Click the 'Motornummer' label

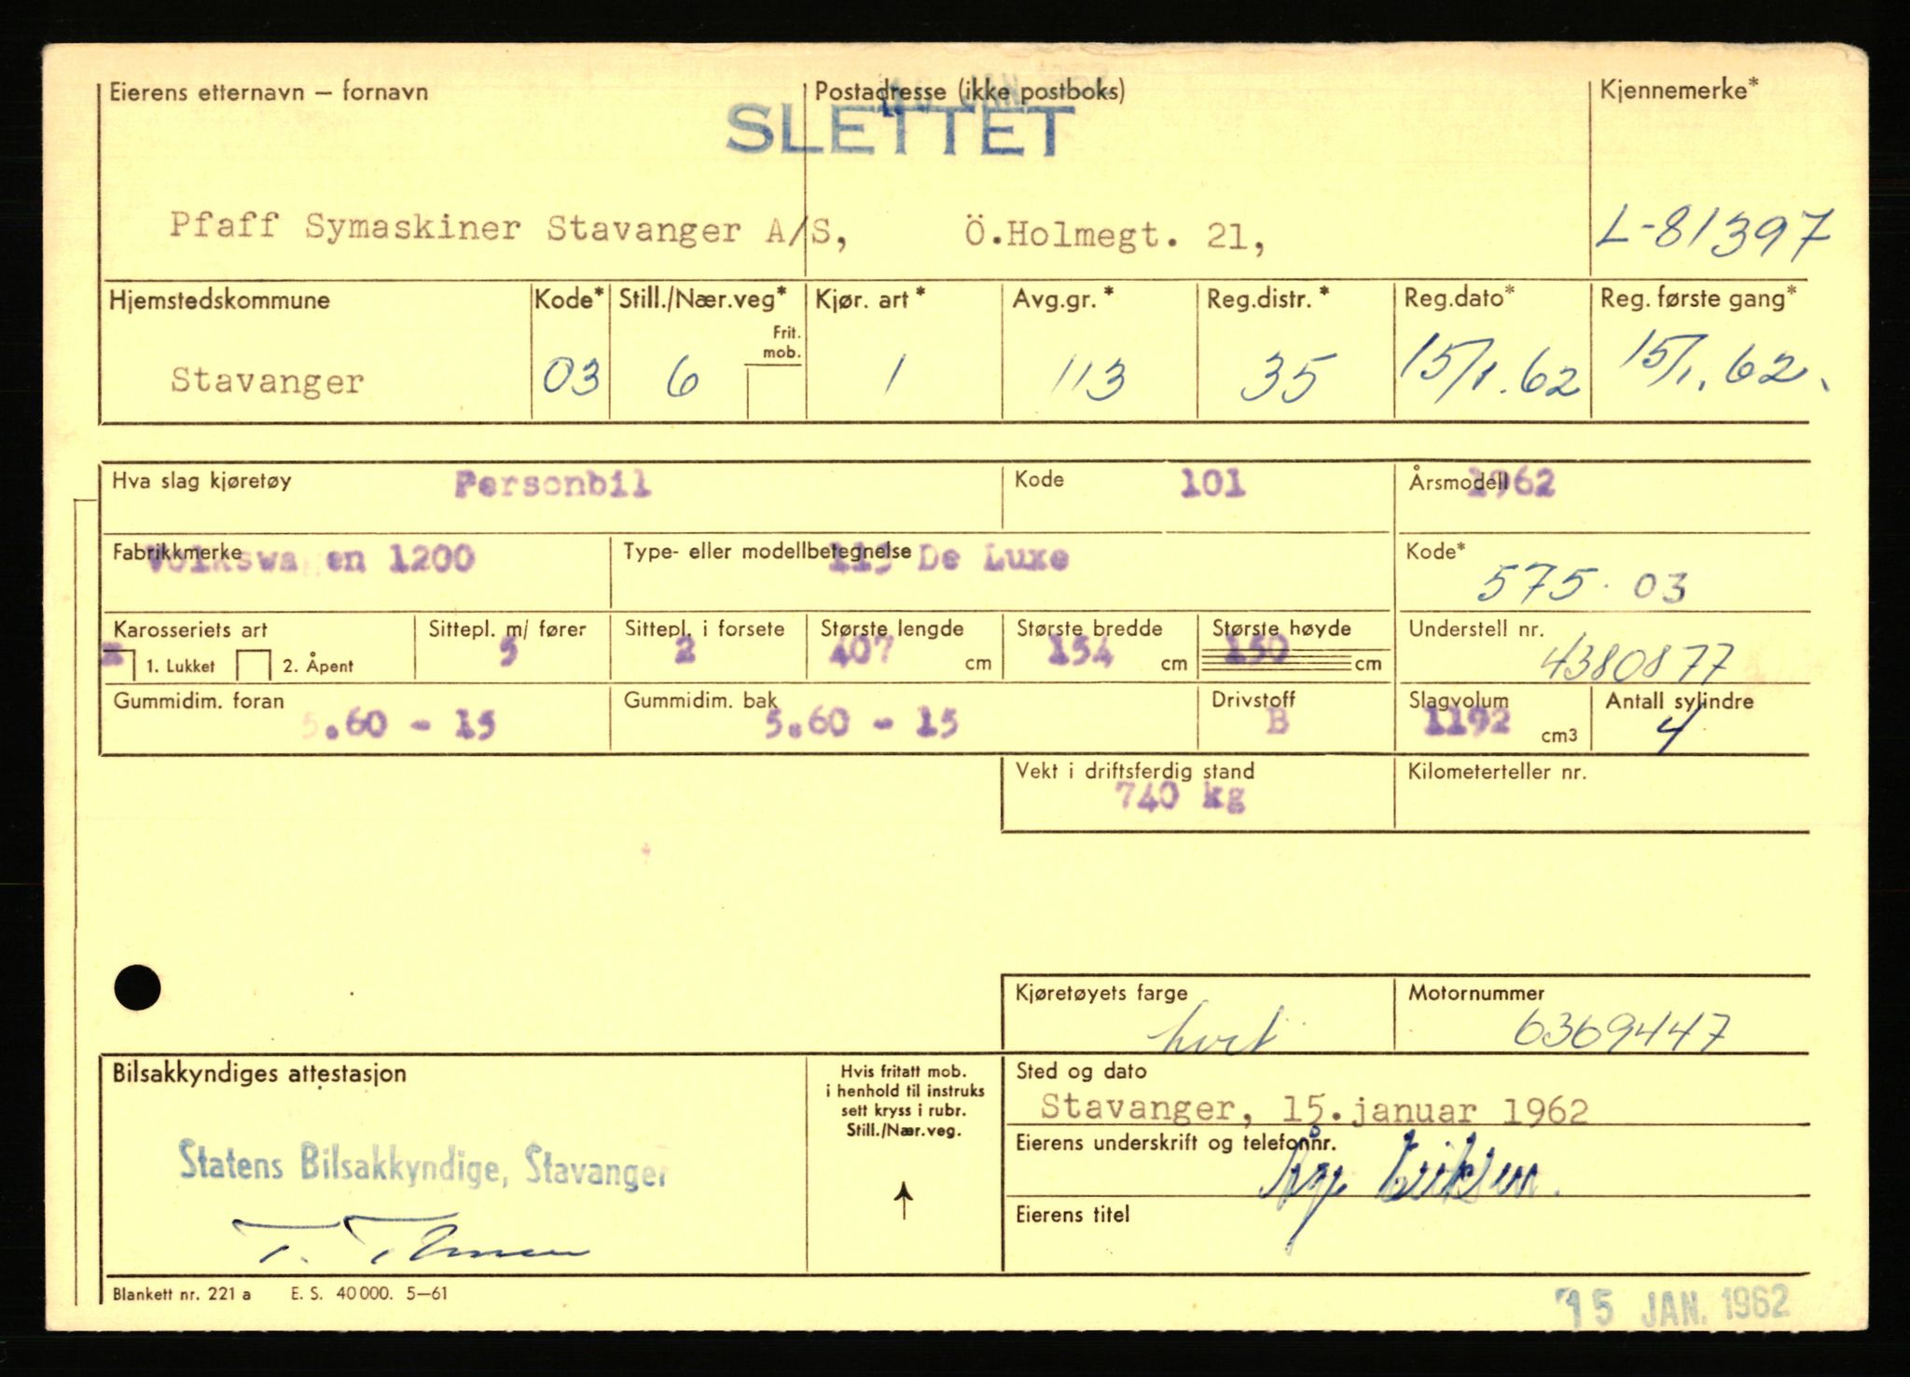click(1475, 993)
